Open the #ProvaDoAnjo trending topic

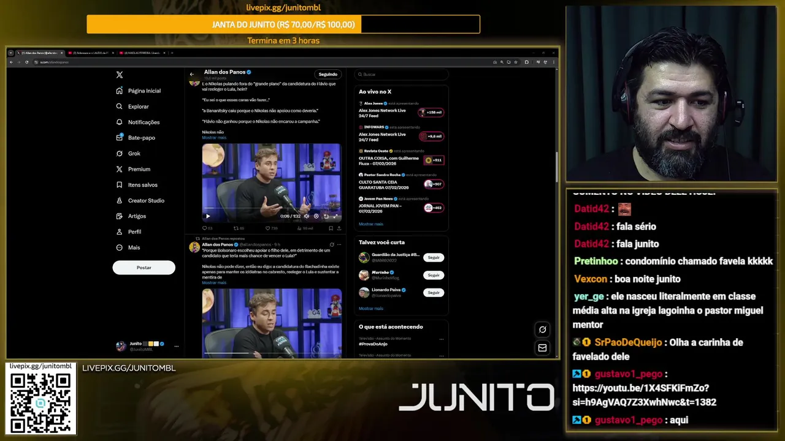click(x=373, y=344)
